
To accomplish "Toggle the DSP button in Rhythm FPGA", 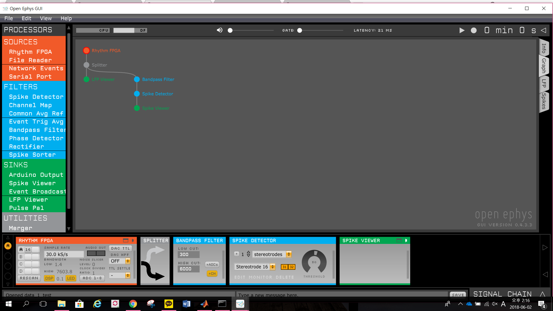I will point(49,278).
